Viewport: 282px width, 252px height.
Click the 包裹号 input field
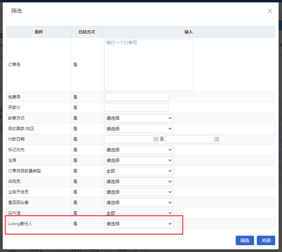pos(136,97)
